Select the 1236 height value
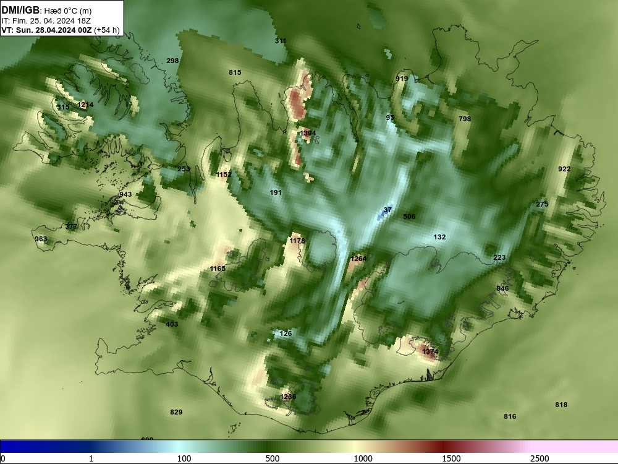This screenshot has width=618, height=464. point(288,397)
